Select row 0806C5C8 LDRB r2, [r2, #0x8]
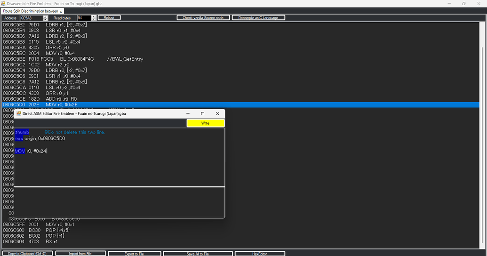This screenshot has height=256, width=487. (241, 82)
